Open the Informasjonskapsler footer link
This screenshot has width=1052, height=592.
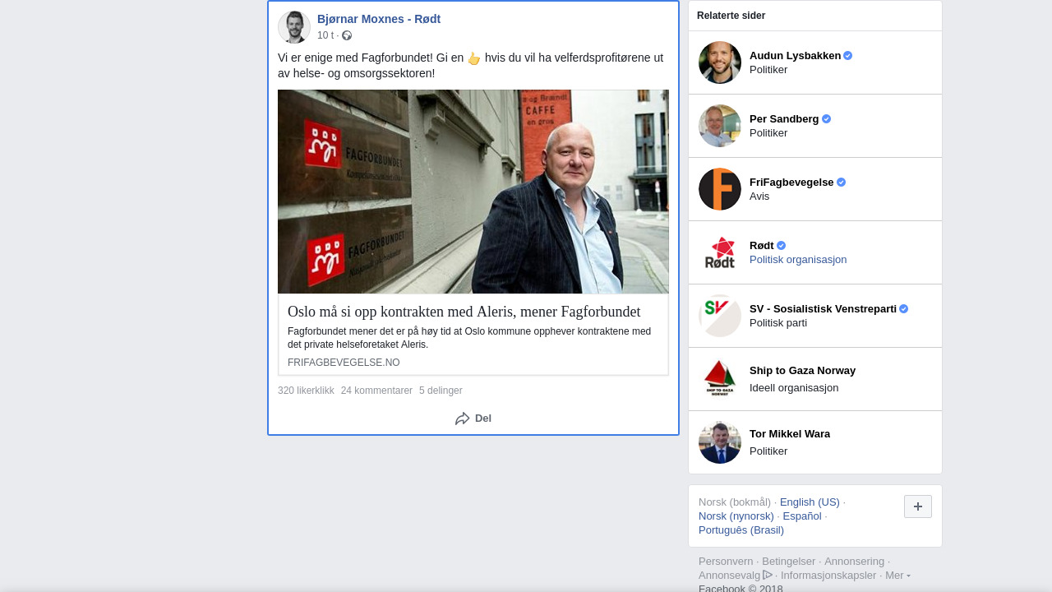pos(828,576)
